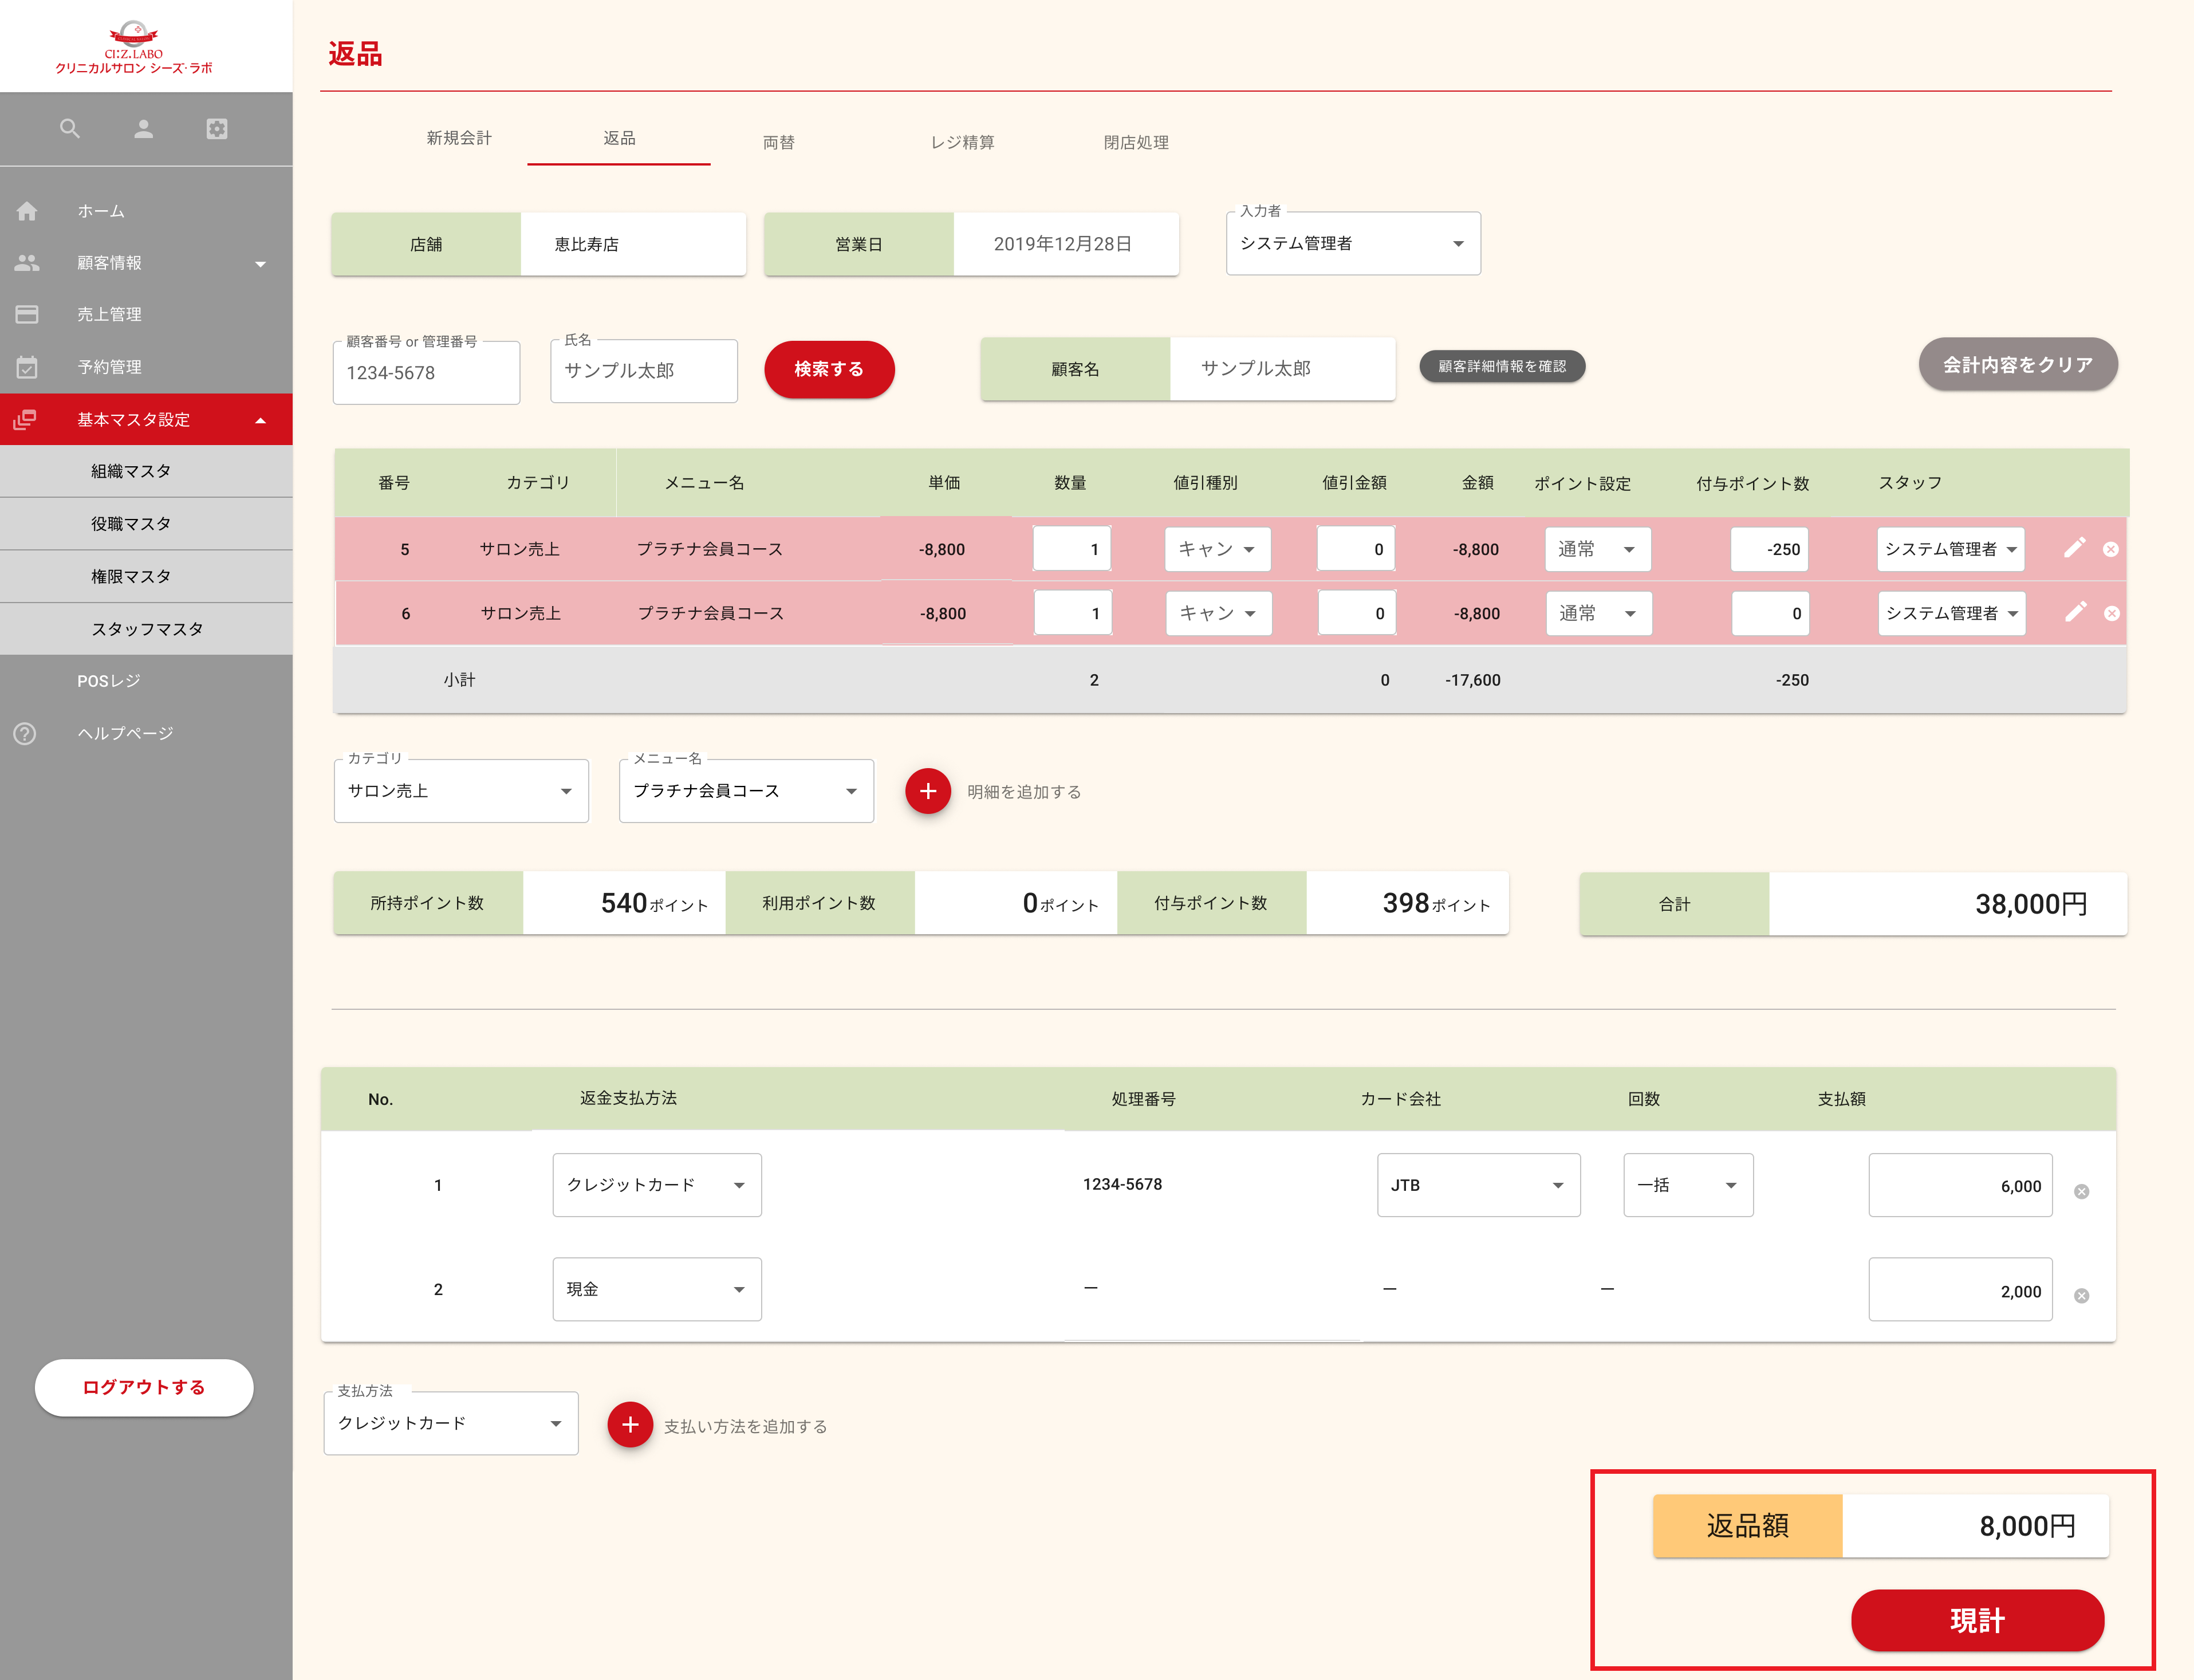Open スタッフマスタ in the sidebar
Viewport: 2194px width, 1680px height.
(x=147, y=629)
